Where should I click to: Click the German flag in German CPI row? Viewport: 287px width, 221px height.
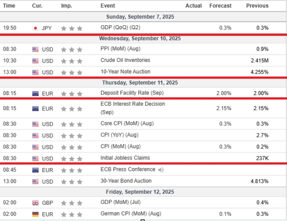pyautogui.click(x=35, y=214)
